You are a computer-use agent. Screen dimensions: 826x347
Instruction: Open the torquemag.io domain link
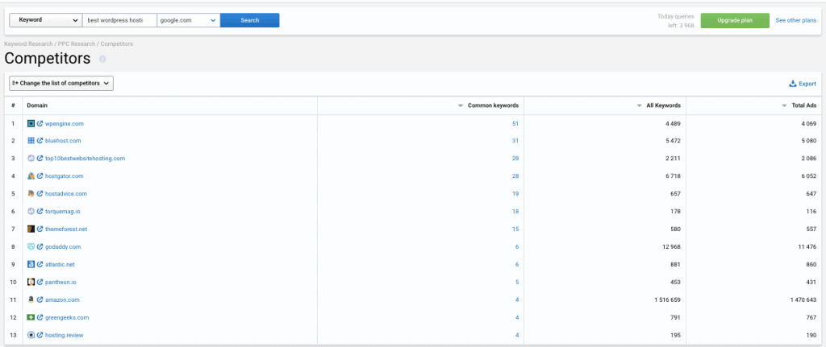click(x=63, y=212)
